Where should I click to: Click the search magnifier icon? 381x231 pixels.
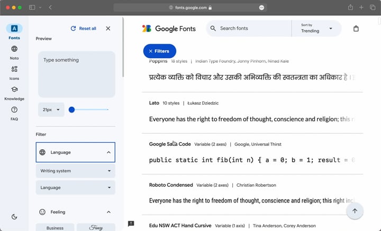tap(213, 29)
